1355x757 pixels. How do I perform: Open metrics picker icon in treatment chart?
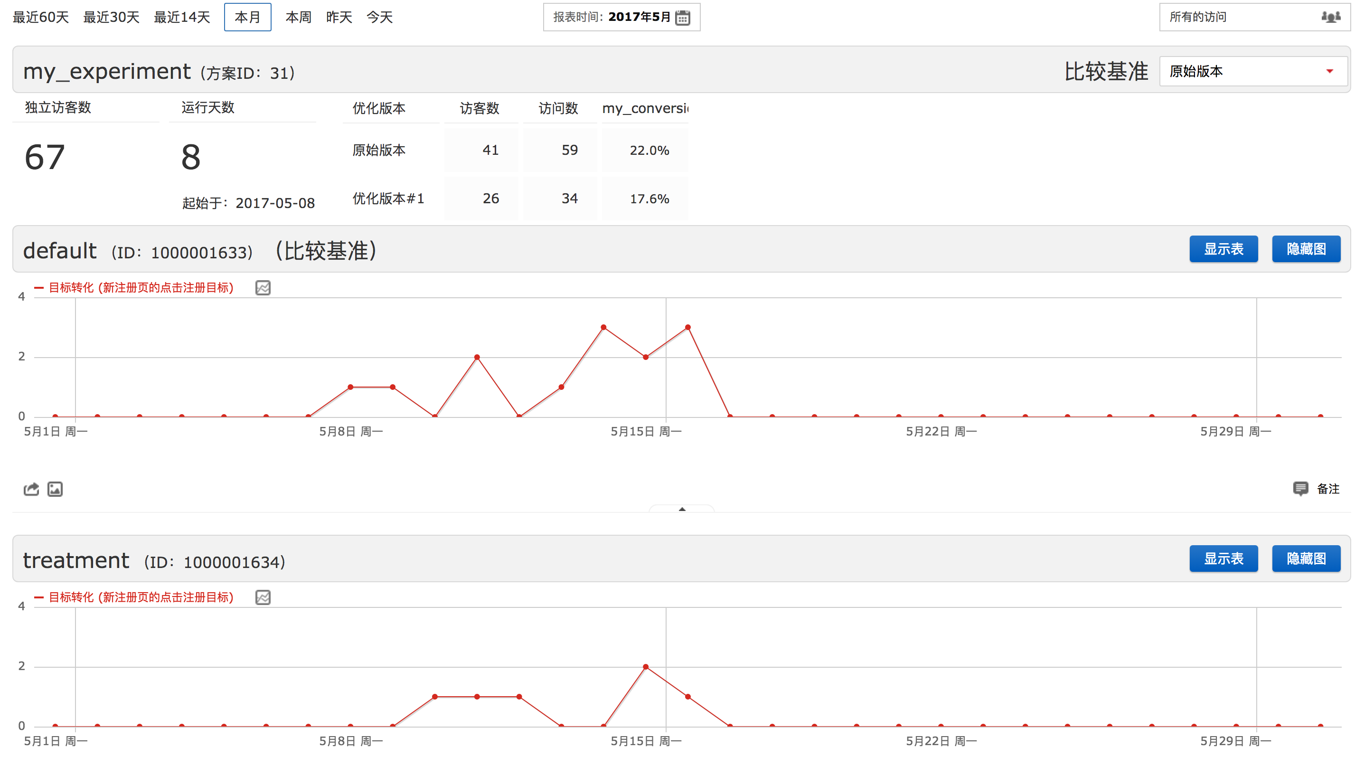tap(263, 597)
